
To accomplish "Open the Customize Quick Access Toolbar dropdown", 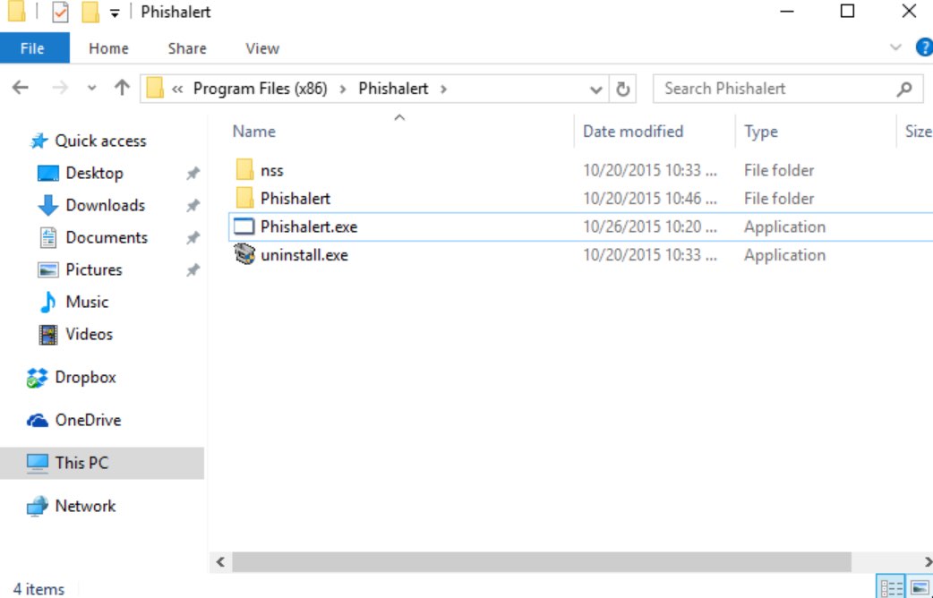I will click(114, 13).
